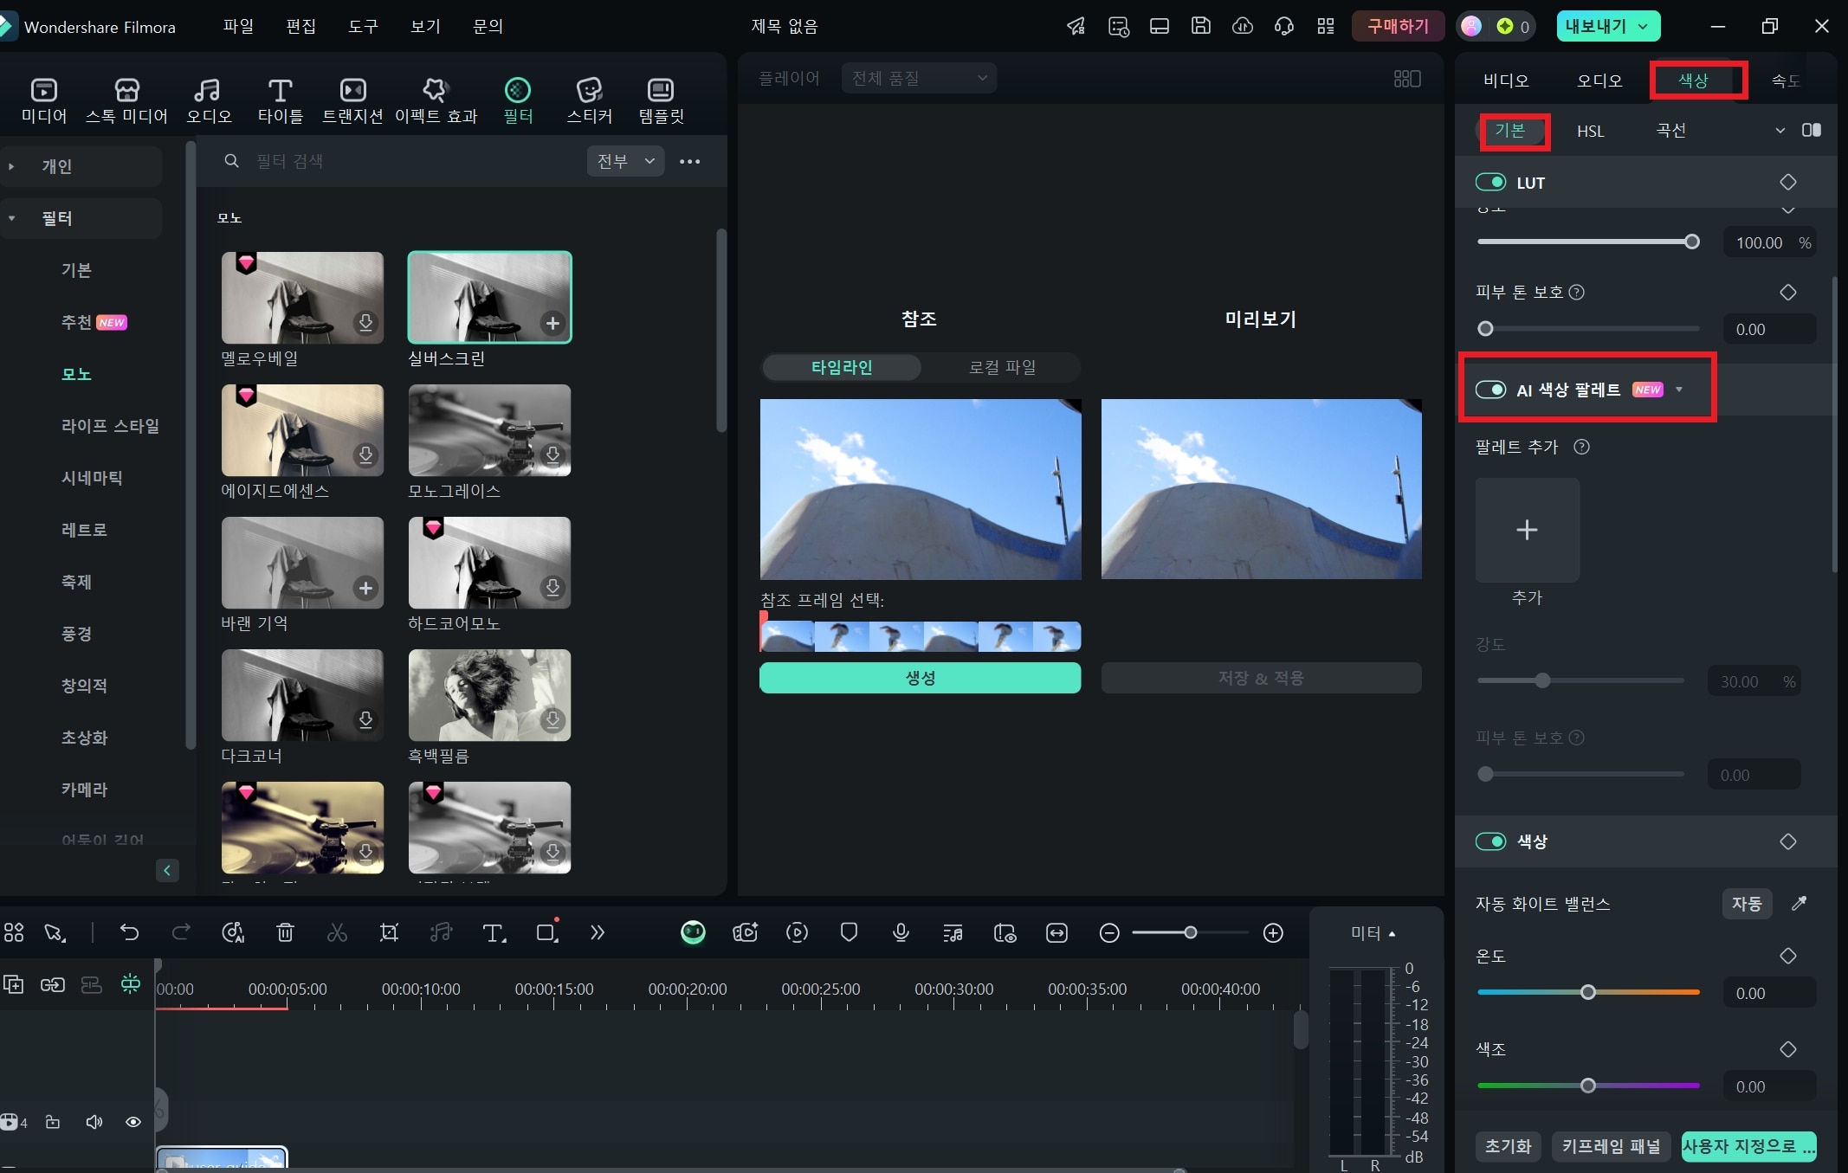Click the more tools double-arrow icon
1848x1173 pixels.
[597, 932]
